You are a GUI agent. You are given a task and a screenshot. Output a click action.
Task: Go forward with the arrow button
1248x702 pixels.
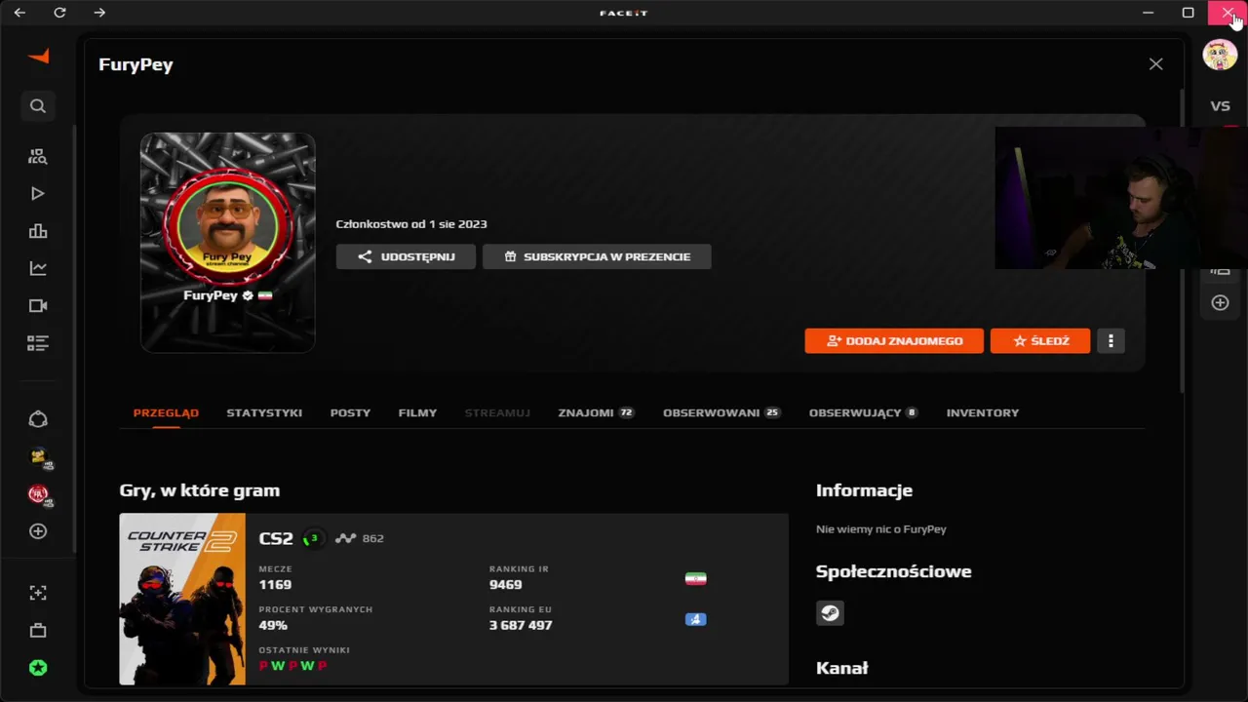pyautogui.click(x=99, y=13)
